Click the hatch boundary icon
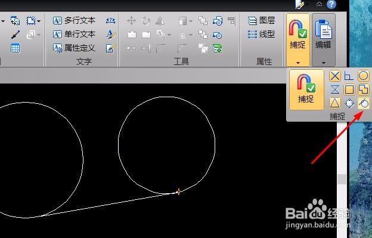Screen dimensions: 372x238 click(31, 21)
